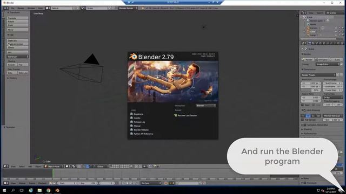Click the Render image button in properties
346x194 pixels.
pos(308,60)
